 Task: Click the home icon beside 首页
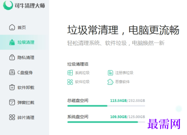click(x=12, y=27)
